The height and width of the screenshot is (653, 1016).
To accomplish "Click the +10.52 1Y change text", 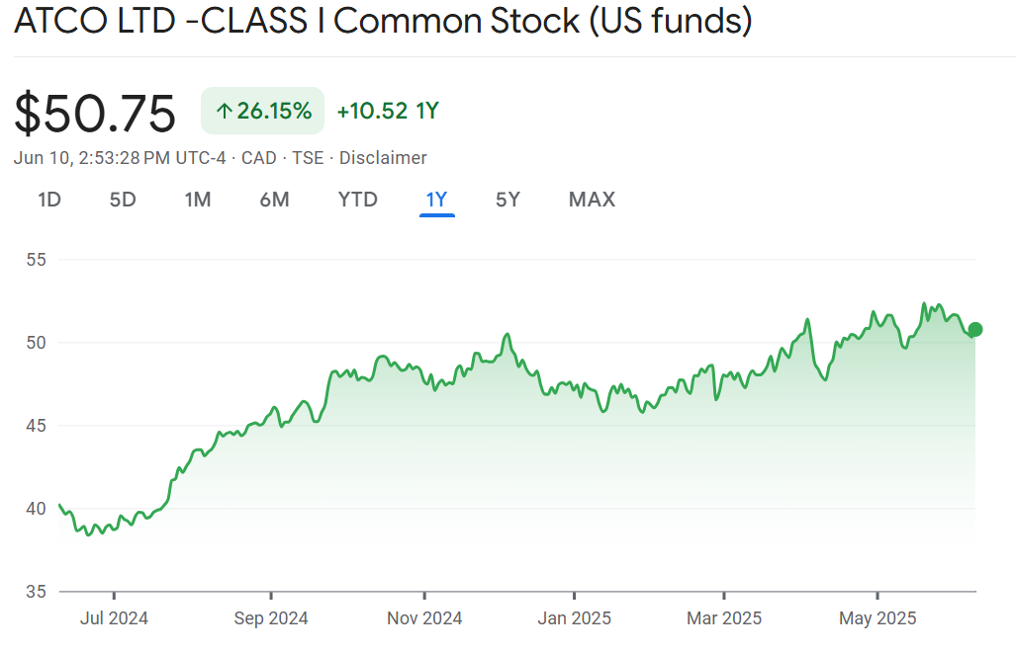I will coord(388,111).
